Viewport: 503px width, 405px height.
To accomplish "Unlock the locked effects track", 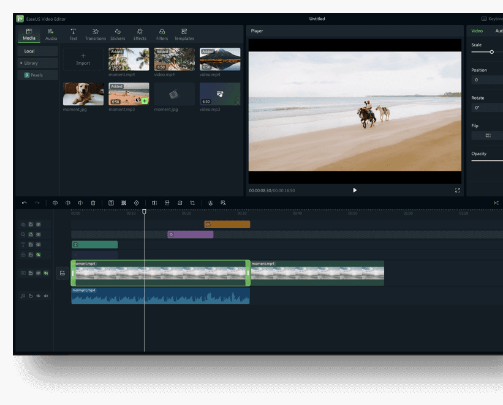I will [x=31, y=234].
